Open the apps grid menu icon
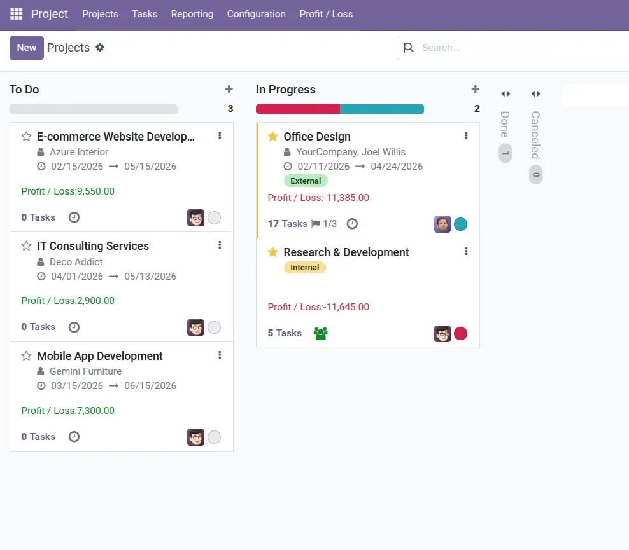 pos(17,13)
